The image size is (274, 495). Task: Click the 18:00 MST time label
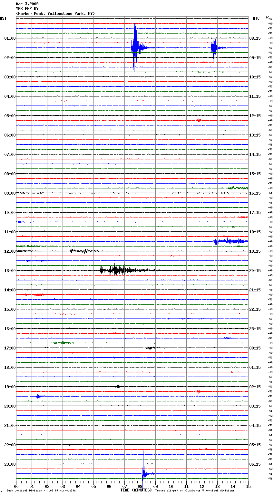click(x=10, y=368)
